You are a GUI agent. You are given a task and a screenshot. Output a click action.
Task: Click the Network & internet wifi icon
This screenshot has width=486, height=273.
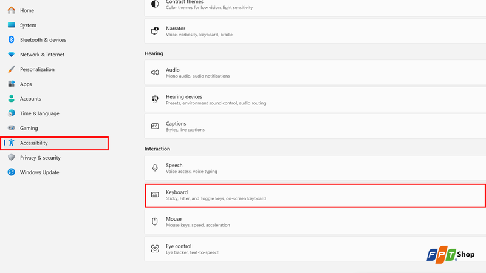click(x=12, y=55)
